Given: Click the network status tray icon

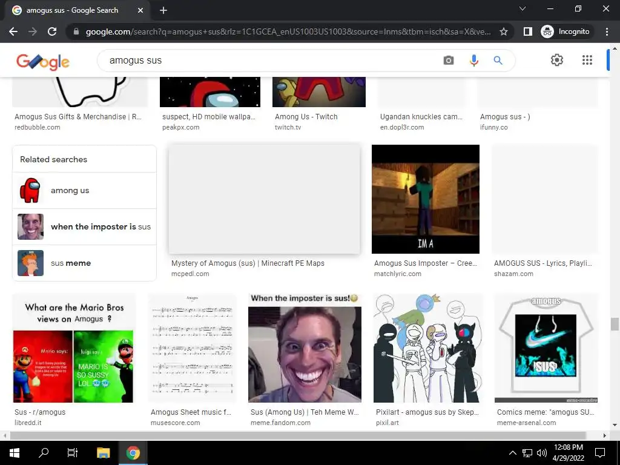Looking at the screenshot, I should coord(527,453).
